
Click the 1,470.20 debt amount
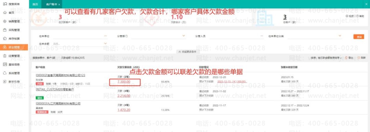(124, 110)
